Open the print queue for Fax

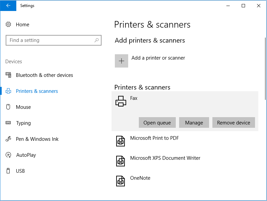[157, 122]
